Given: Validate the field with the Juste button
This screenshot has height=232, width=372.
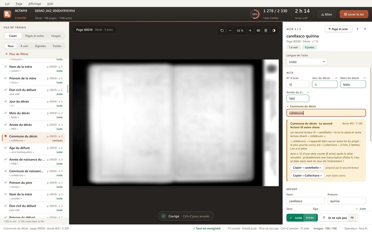Looking at the screenshot, I should click(302, 218).
